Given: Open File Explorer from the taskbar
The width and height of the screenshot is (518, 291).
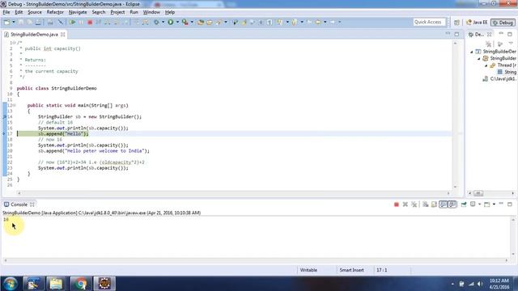Looking at the screenshot, I should 56,284.
